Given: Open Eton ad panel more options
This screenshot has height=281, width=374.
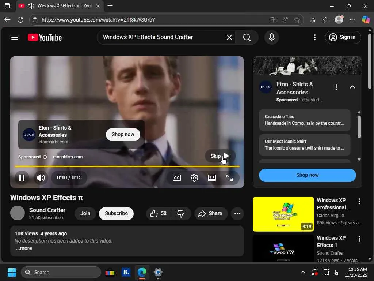Looking at the screenshot, I should point(336,87).
